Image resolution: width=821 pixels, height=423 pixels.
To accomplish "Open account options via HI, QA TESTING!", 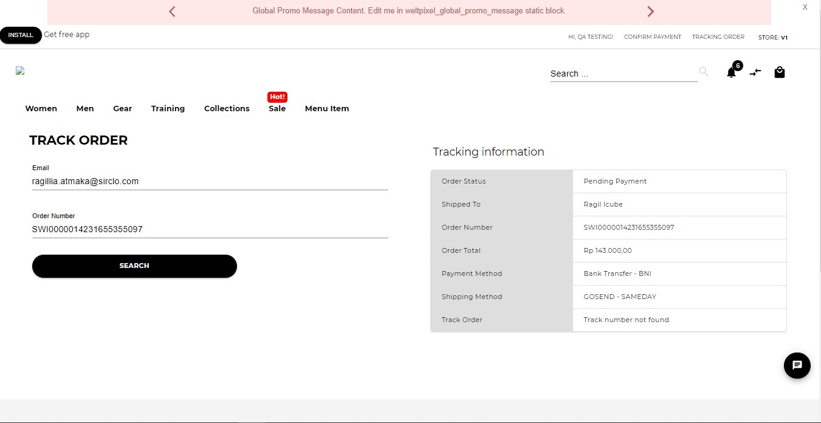I will point(590,36).
